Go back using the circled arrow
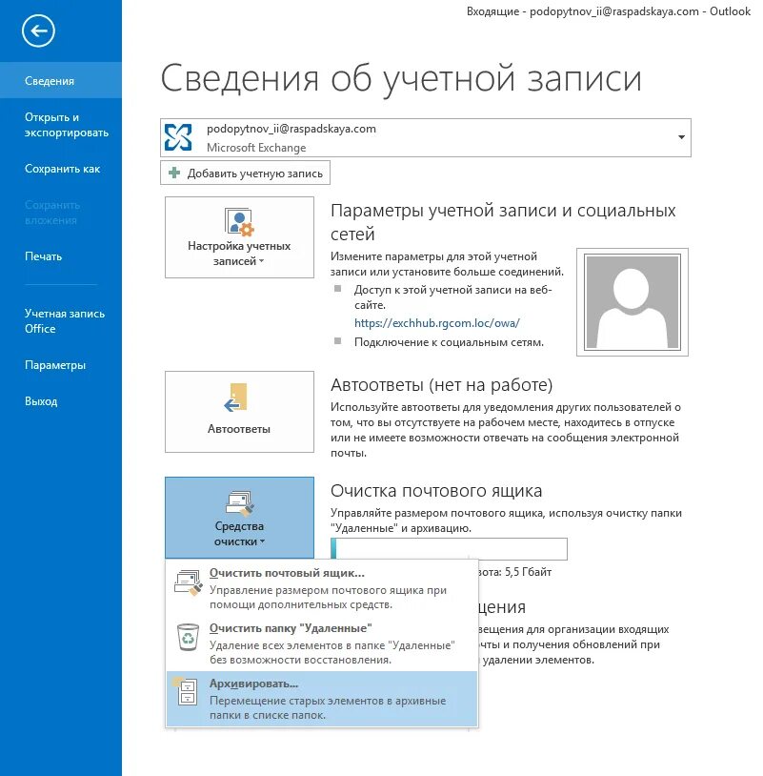The height and width of the screenshot is (776, 763). click(x=38, y=31)
